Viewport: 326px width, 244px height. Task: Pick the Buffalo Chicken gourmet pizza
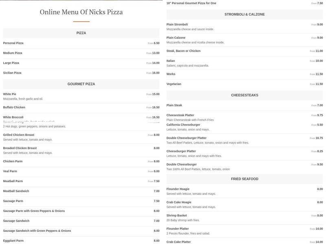[14, 107]
